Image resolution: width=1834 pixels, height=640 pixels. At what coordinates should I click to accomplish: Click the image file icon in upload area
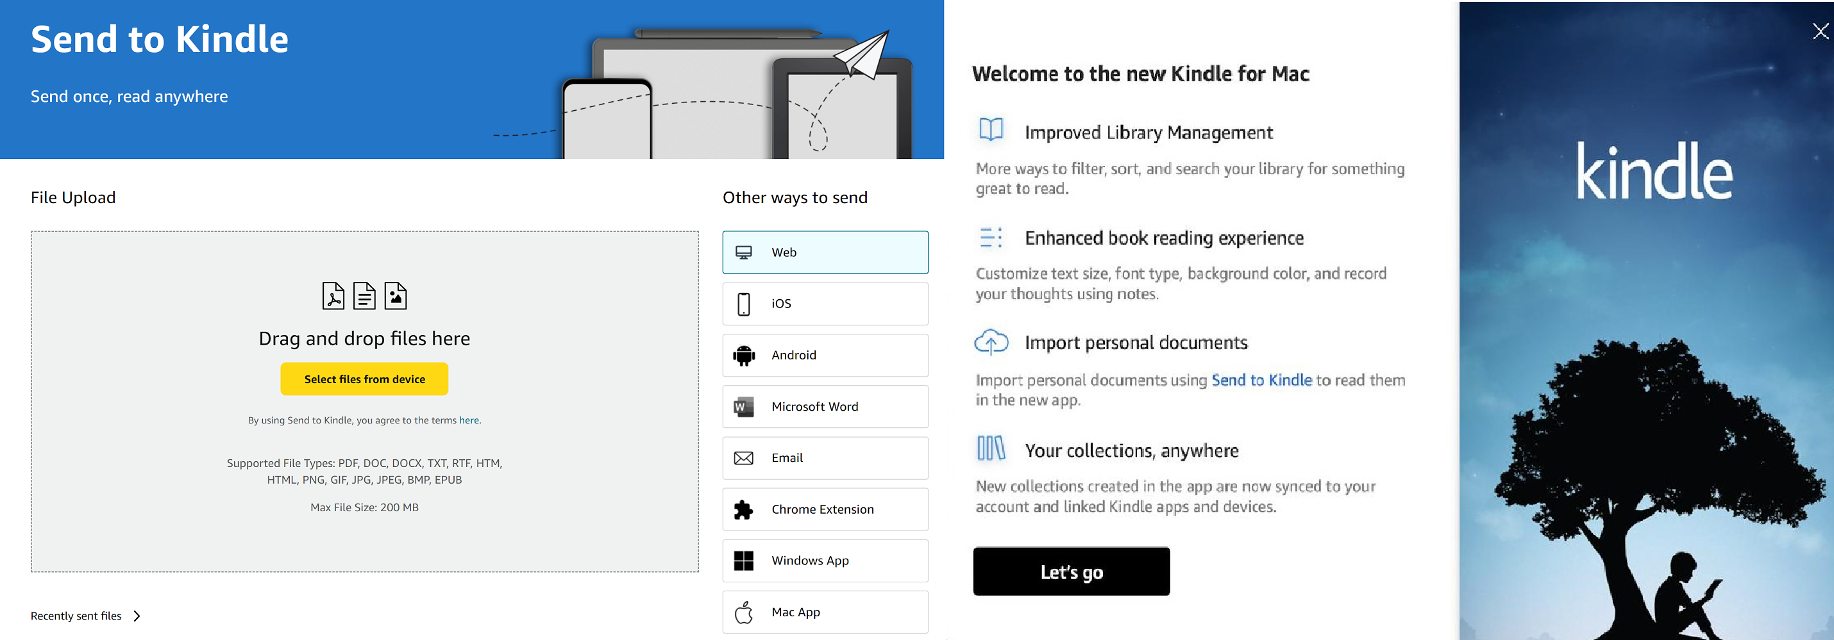click(396, 296)
